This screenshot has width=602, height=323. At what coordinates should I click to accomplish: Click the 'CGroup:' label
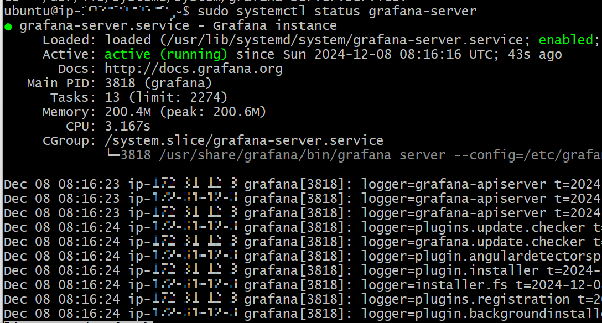(x=70, y=140)
